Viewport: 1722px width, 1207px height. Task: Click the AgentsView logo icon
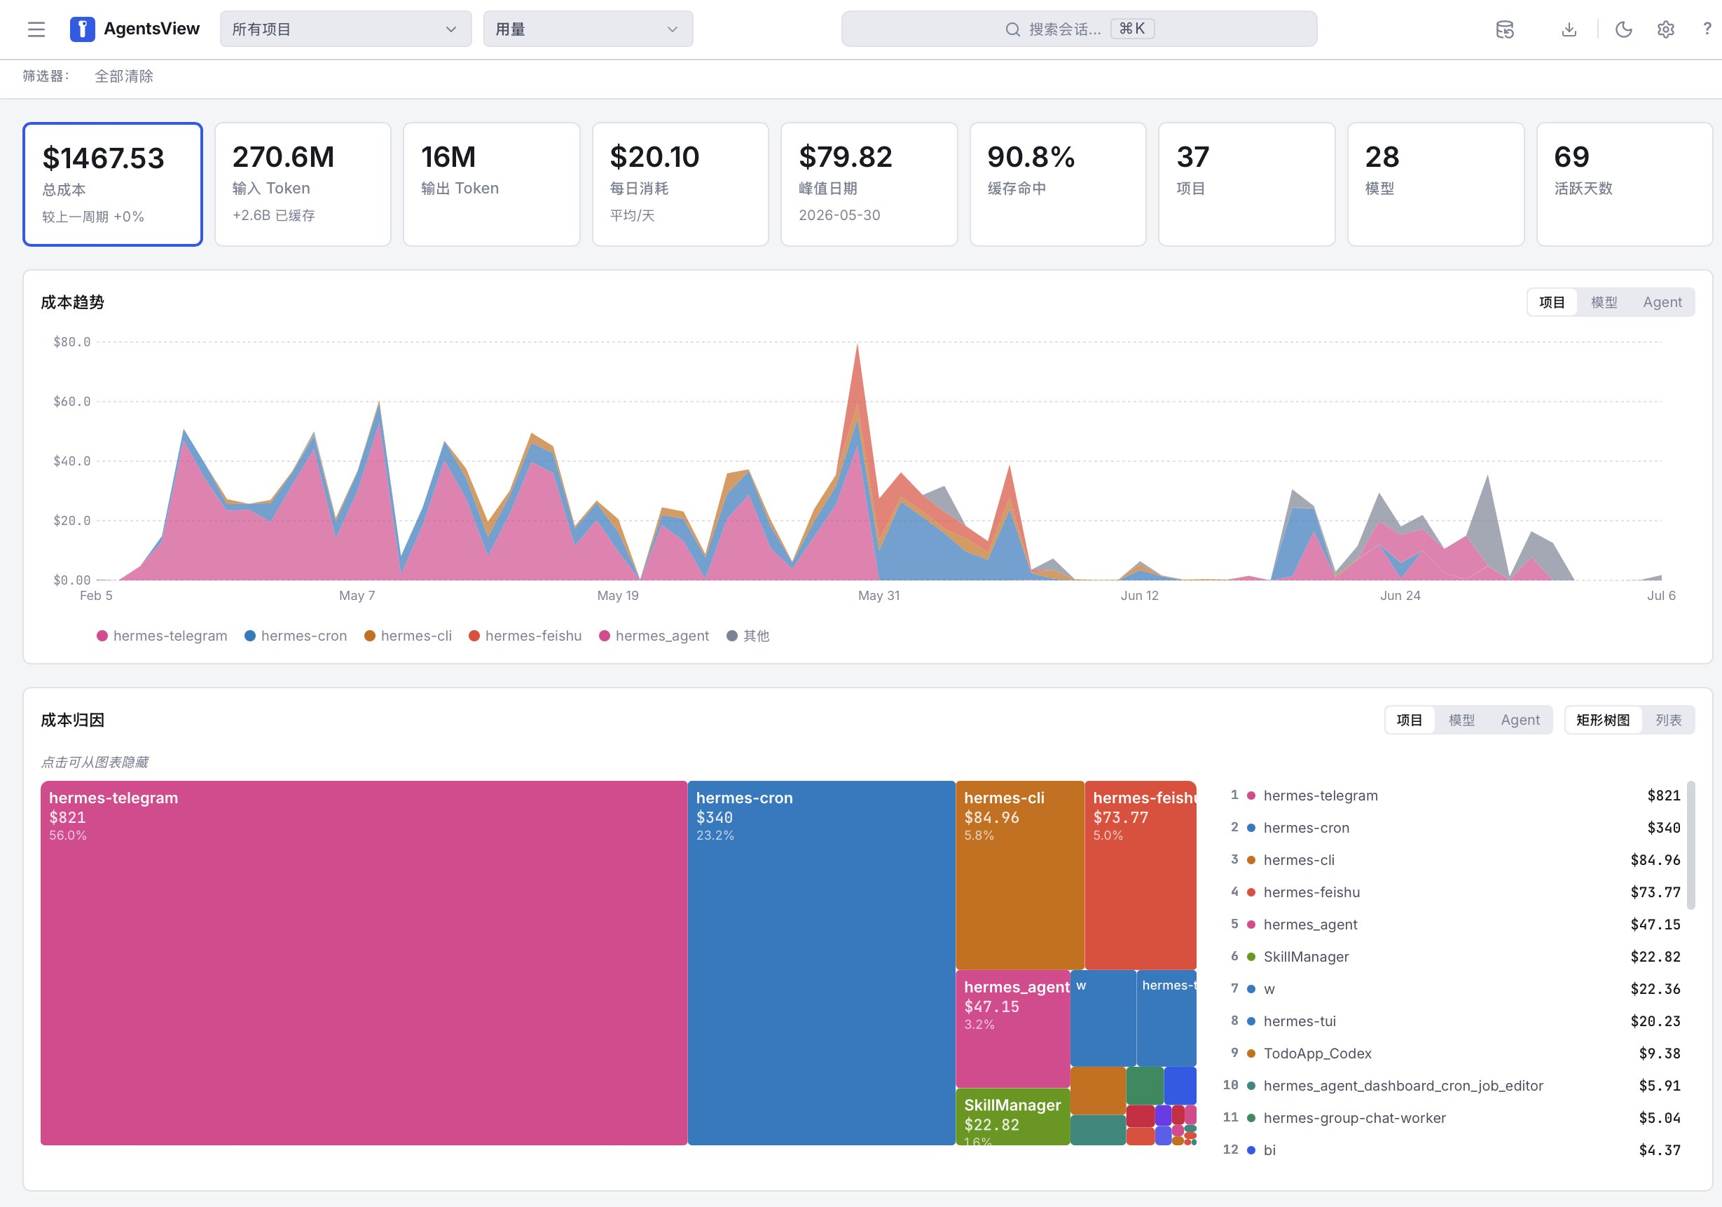[83, 29]
